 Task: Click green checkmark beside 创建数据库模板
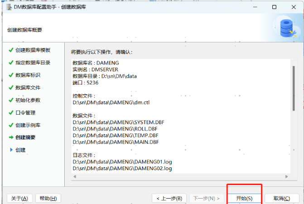click(x=11, y=50)
